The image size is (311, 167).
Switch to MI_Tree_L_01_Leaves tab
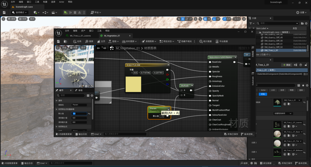tap(80, 36)
